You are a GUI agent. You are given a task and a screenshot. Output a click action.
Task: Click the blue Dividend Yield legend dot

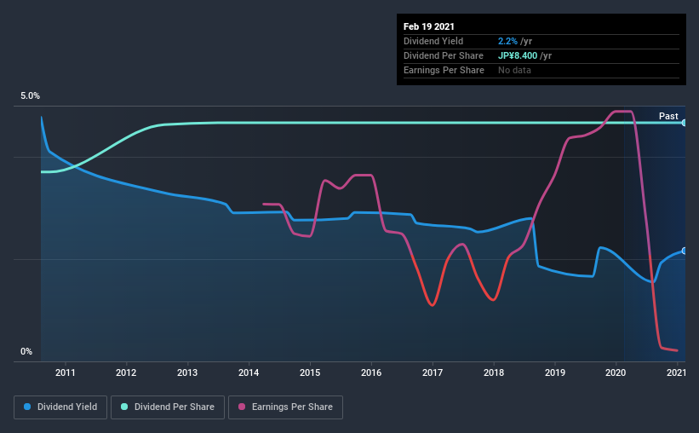pyautogui.click(x=27, y=407)
